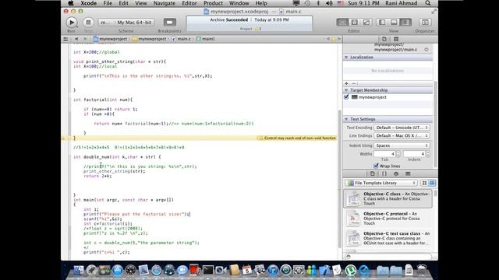Switch library to list view
Image resolution: width=499 pixels, height=280 pixels.
point(432,183)
